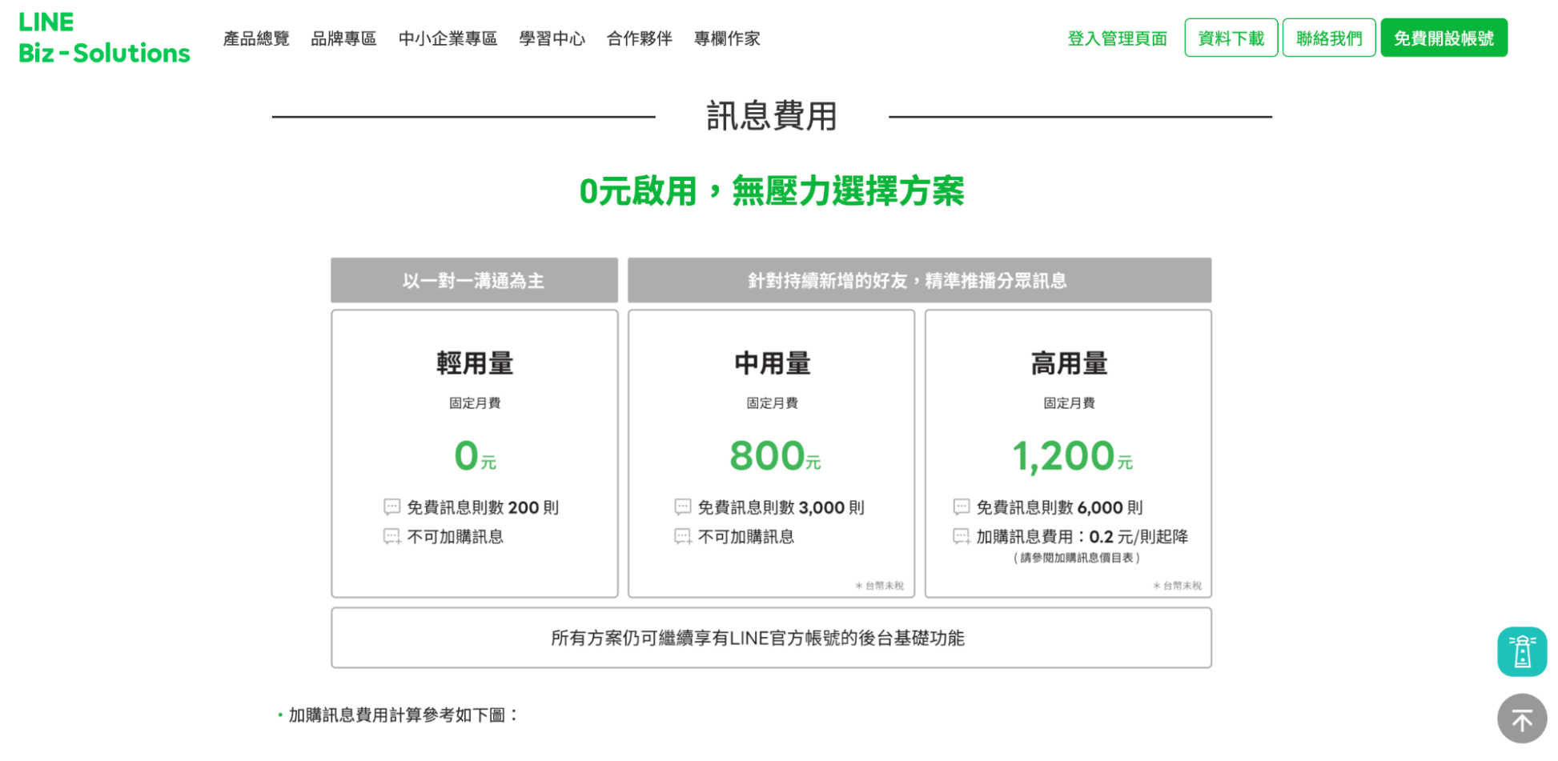Open the 品牌專區 menu
The height and width of the screenshot is (761, 1558).
[x=343, y=38]
